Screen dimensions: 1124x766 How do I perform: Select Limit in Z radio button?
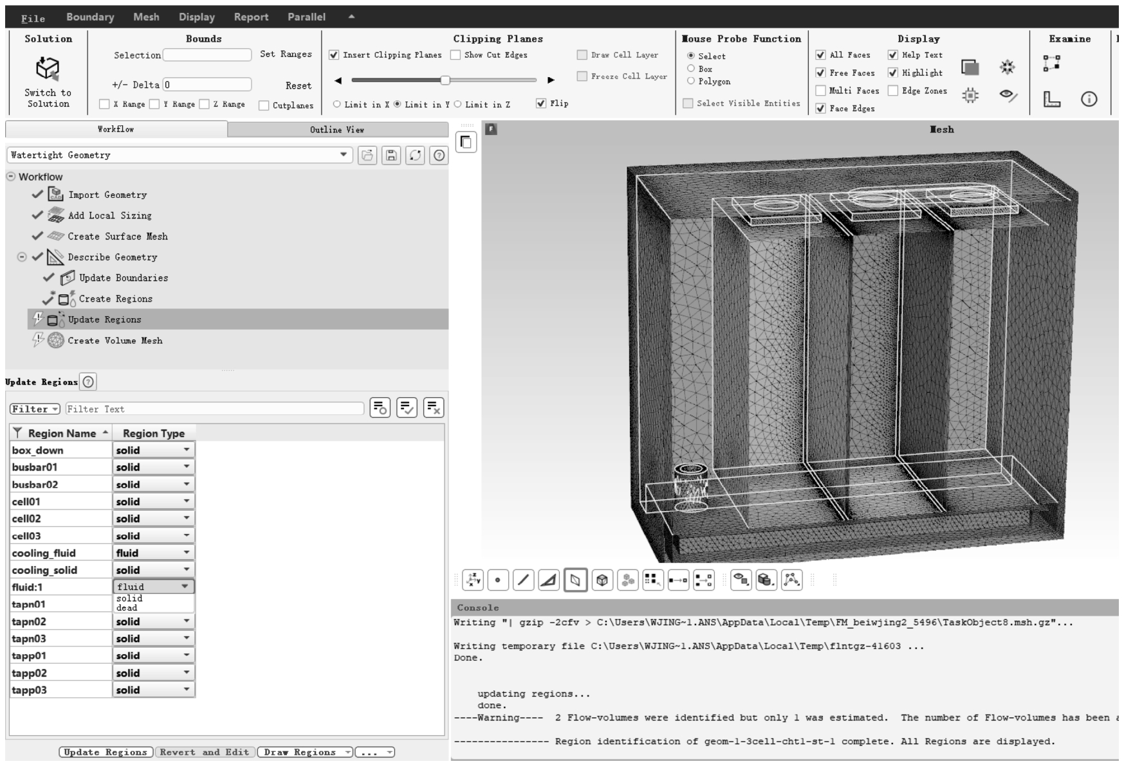pos(458,104)
